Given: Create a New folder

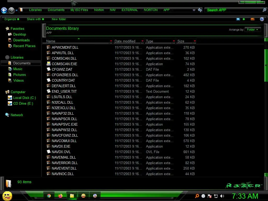Looking at the screenshot, I should coord(59,19).
